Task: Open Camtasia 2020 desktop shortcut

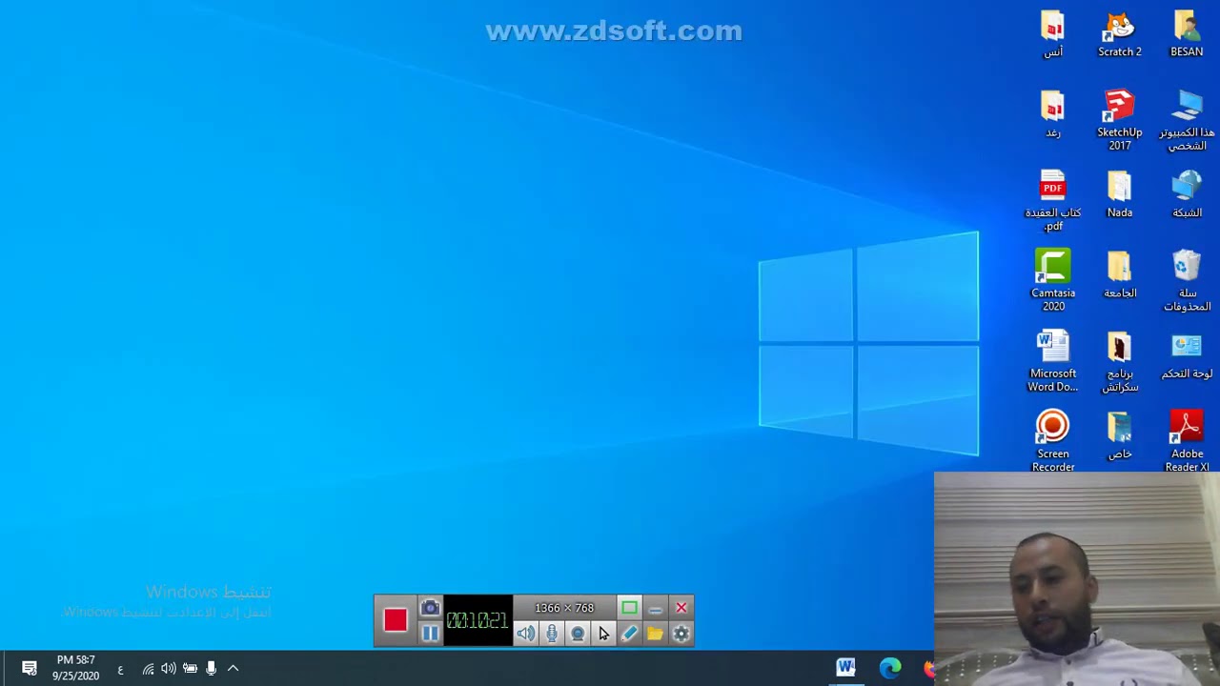Action: coord(1053,281)
